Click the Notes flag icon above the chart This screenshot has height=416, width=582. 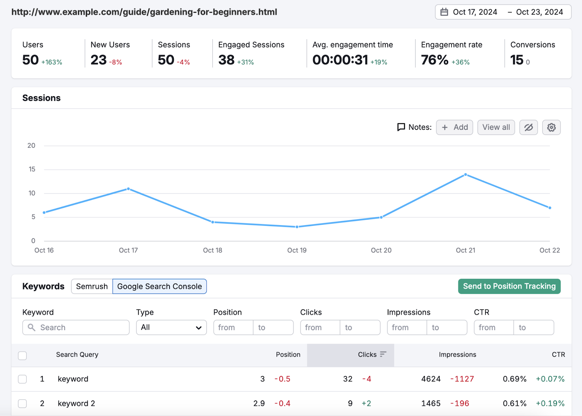coord(400,127)
